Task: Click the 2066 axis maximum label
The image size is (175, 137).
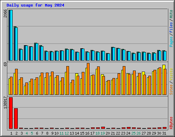Action: click(x=5, y=13)
